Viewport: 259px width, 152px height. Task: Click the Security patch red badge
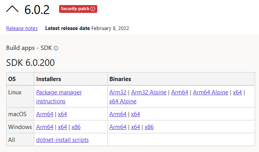pos(78,9)
